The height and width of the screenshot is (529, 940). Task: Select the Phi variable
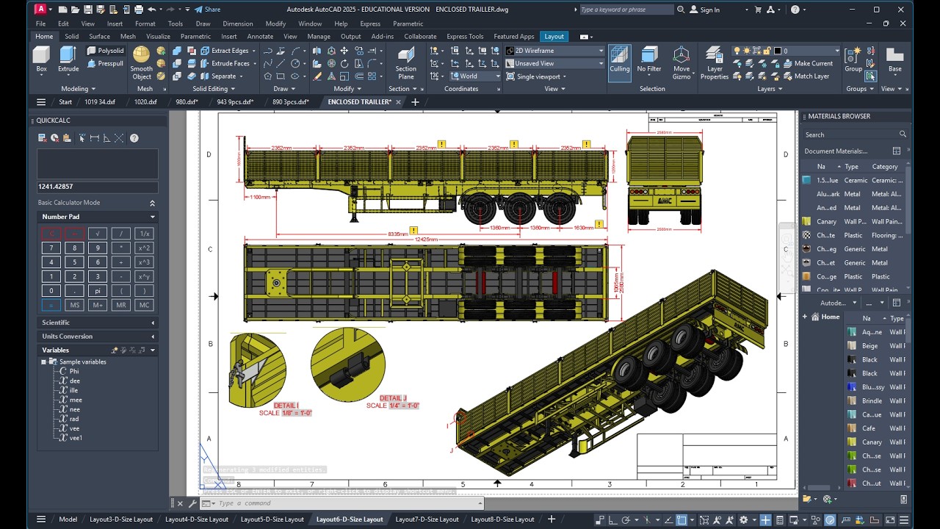tap(74, 372)
